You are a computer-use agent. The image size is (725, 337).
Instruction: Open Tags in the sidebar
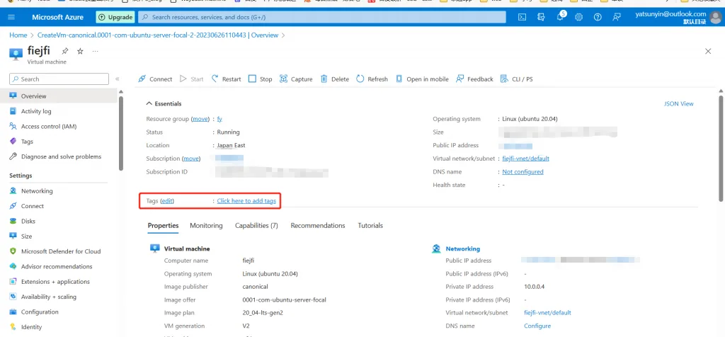coord(27,142)
